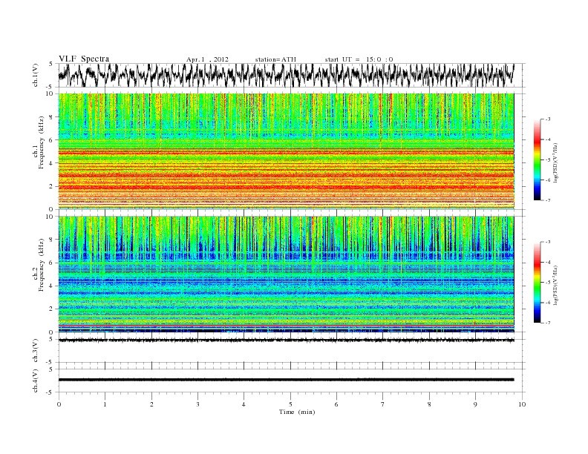Click the "Time (min)" axis title

[x=297, y=412]
